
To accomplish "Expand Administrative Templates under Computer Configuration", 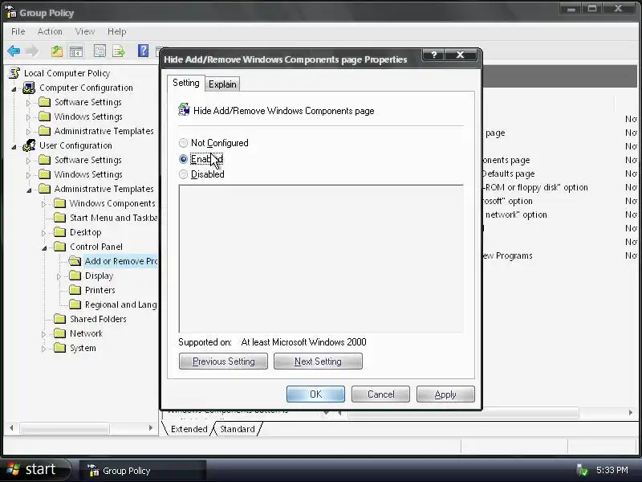I will (28, 132).
